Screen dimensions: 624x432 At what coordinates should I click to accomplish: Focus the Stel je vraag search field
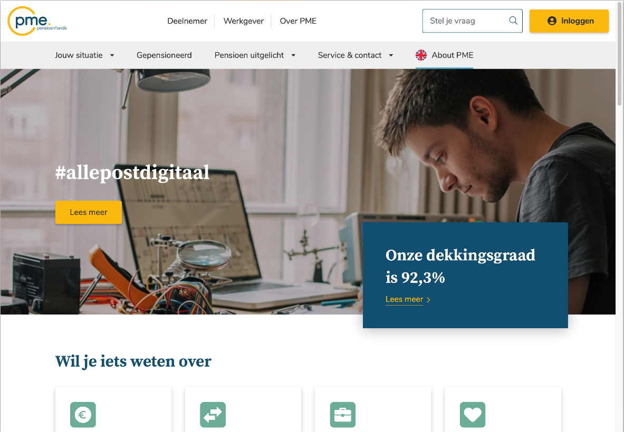(x=473, y=21)
